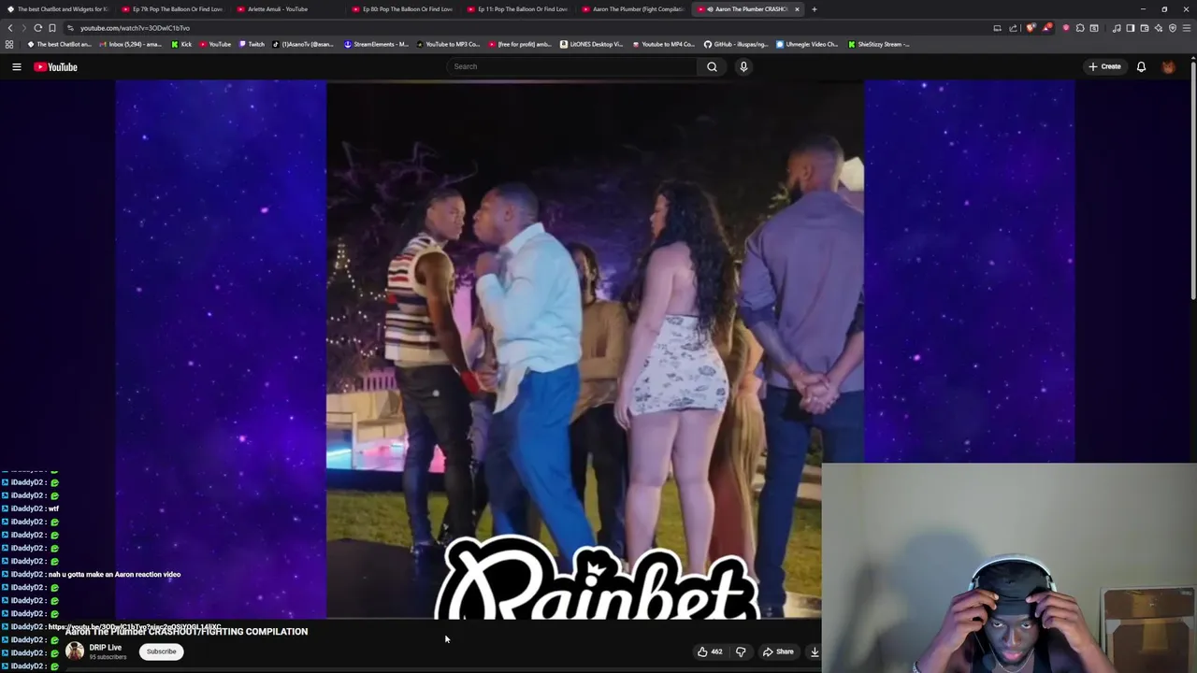Switch to Aaron The Plumber Fight Compilation tab
The image size is (1197, 673).
[x=634, y=9]
